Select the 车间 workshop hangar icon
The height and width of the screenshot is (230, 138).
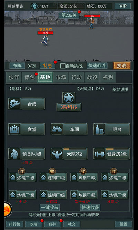coord(57,129)
